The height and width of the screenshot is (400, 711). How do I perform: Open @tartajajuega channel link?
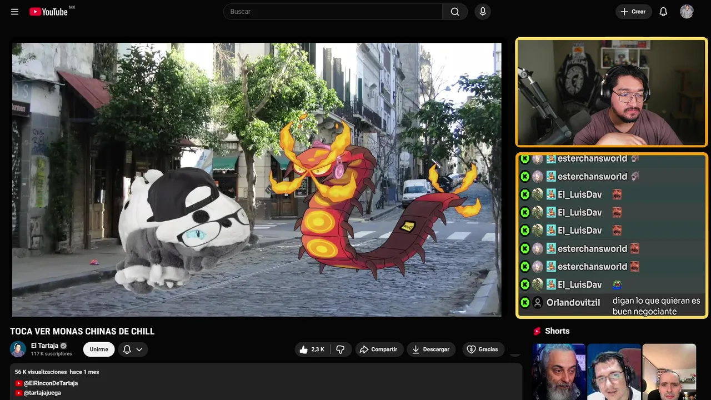point(42,393)
